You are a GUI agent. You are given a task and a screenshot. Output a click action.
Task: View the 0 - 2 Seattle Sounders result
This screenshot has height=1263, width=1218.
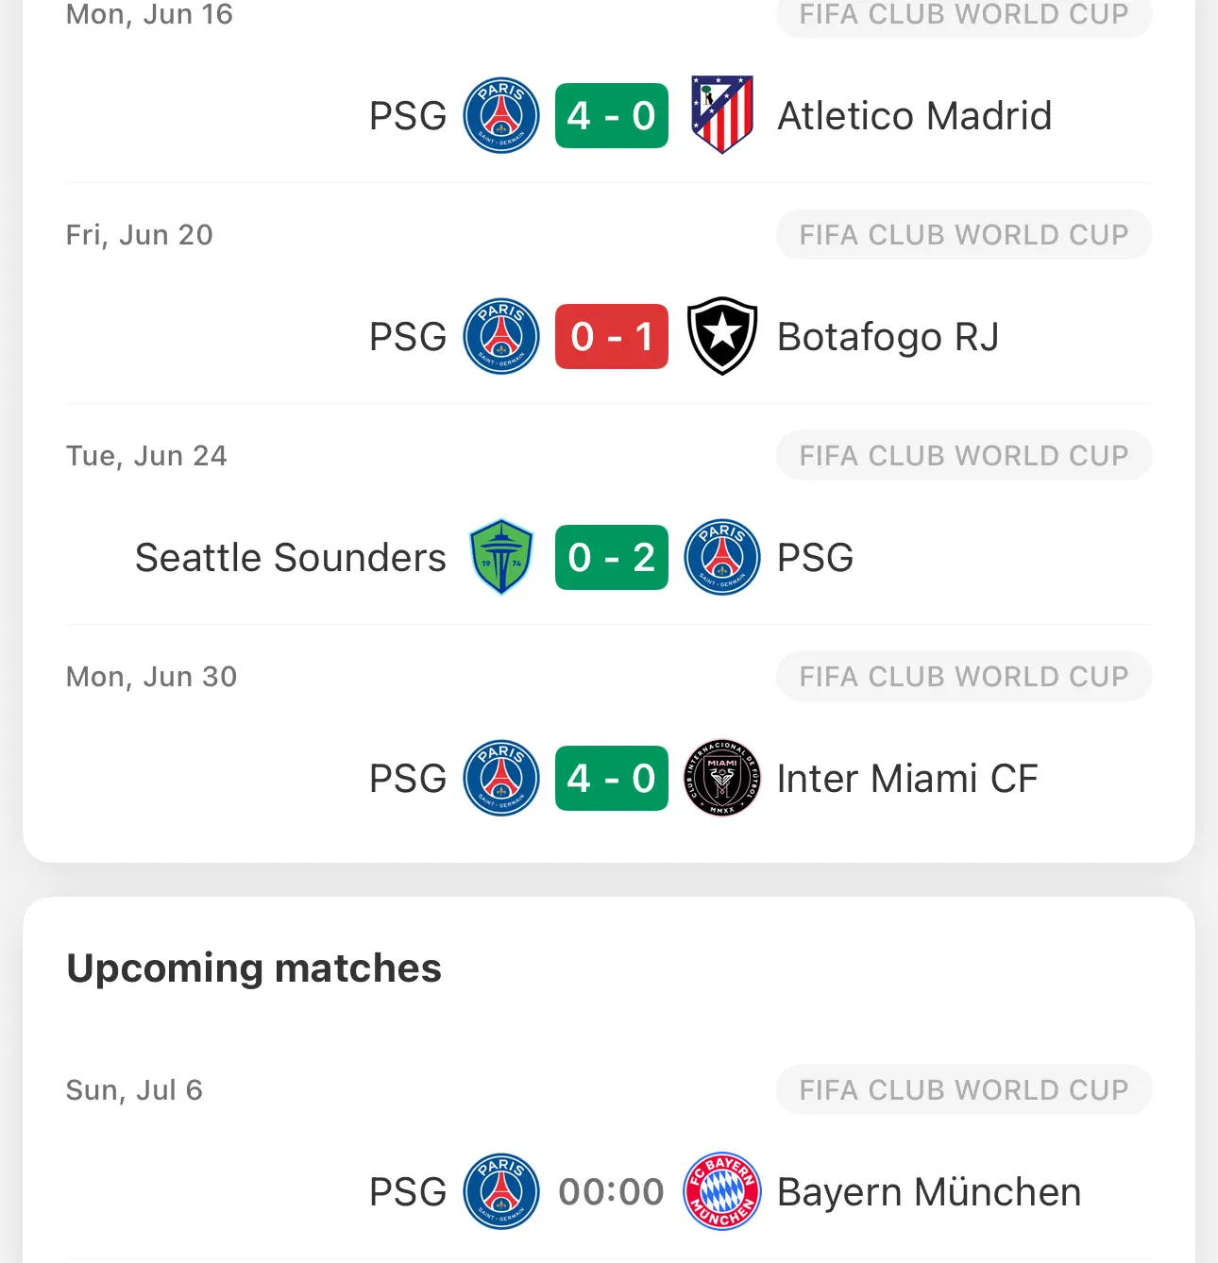tap(612, 557)
